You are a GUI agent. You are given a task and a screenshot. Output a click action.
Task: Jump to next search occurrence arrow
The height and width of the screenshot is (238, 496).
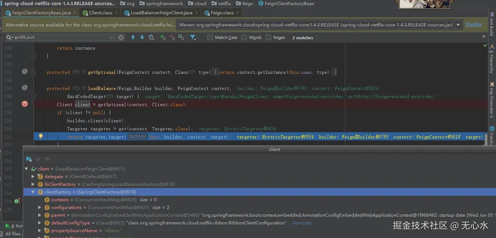tap(142, 37)
